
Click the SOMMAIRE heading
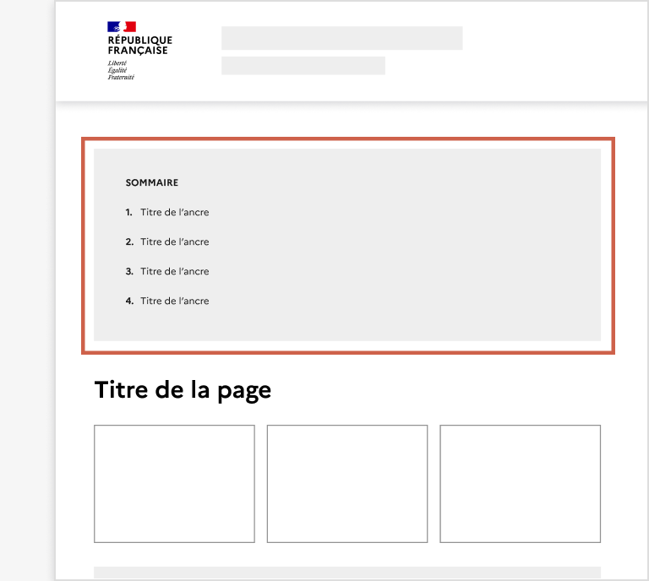(152, 182)
